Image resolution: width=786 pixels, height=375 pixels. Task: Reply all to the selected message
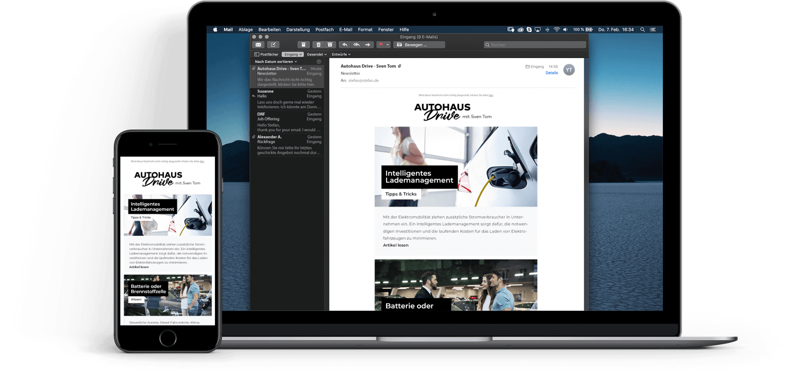coord(357,45)
